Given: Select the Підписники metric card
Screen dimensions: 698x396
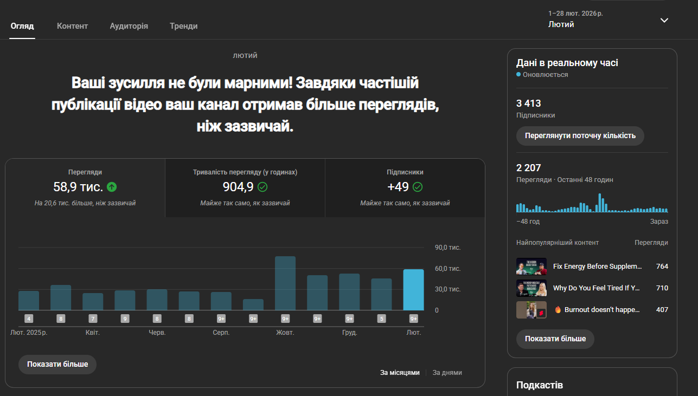Looking at the screenshot, I should click(x=405, y=188).
